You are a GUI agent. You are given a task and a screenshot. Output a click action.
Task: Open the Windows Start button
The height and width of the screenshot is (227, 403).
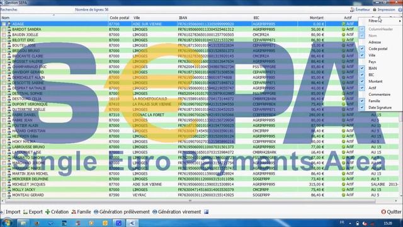[x=7, y=223]
